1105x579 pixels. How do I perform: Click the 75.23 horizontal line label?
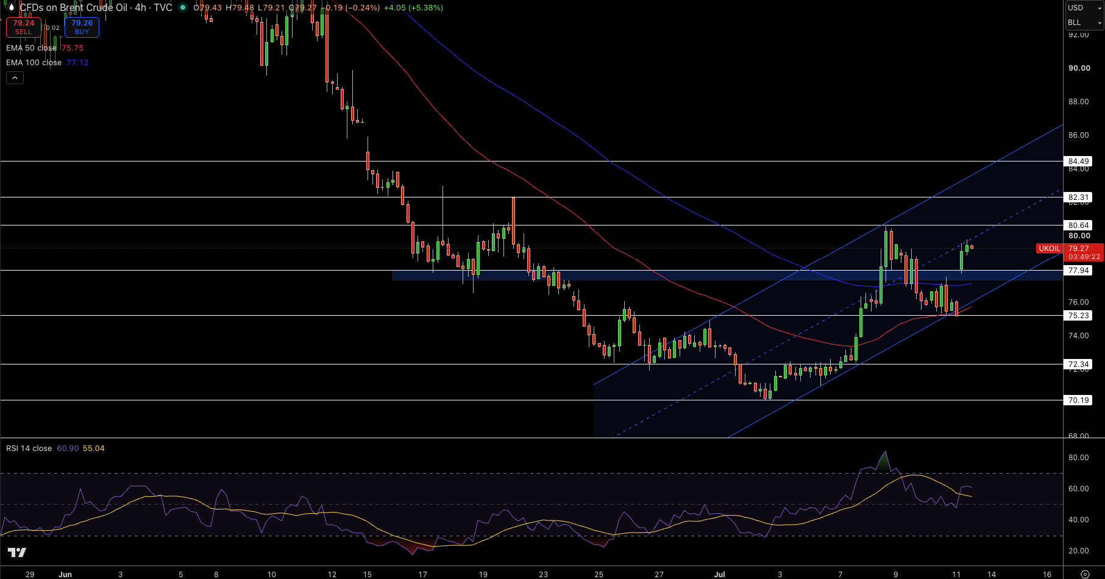tap(1078, 315)
